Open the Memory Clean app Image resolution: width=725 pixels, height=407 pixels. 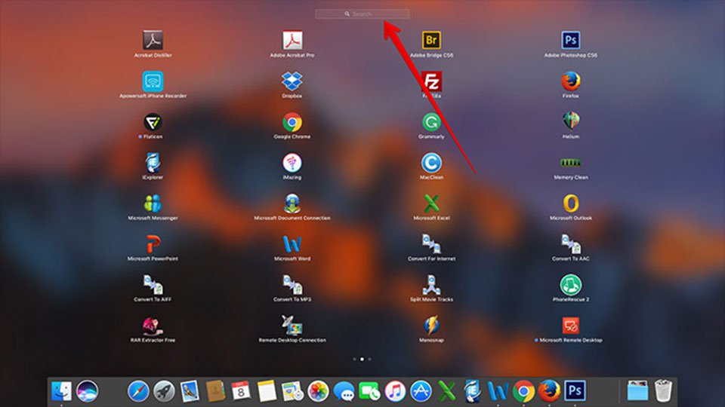[x=571, y=163]
